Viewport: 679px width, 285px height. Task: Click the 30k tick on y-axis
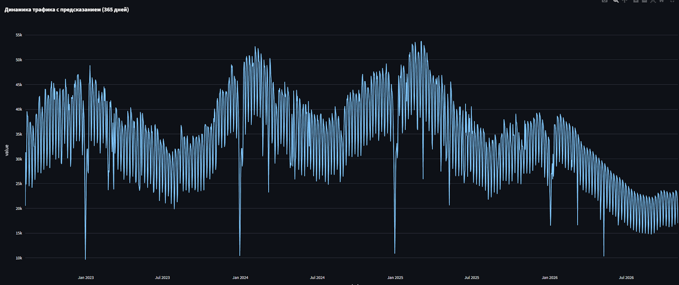tap(19, 159)
